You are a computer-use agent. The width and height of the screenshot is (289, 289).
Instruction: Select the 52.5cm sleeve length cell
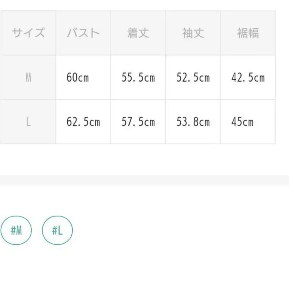193,78
